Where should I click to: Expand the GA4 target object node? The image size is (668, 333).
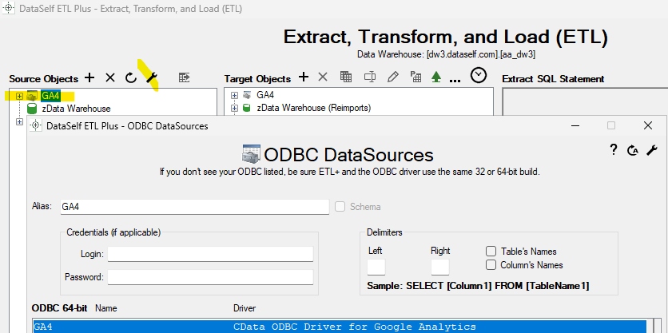click(x=235, y=96)
